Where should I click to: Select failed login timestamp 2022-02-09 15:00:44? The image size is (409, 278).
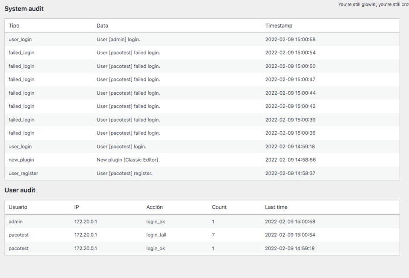tap(290, 93)
